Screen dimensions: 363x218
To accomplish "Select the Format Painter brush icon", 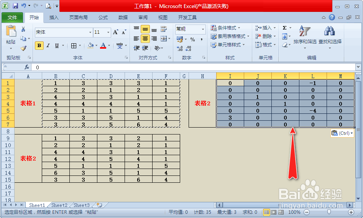I will [23, 48].
